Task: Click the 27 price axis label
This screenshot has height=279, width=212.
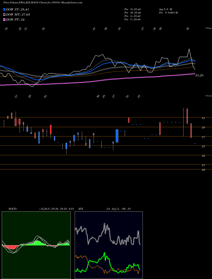Action: tap(203, 137)
